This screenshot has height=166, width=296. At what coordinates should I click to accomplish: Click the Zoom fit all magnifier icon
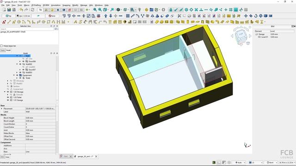click(95, 10)
